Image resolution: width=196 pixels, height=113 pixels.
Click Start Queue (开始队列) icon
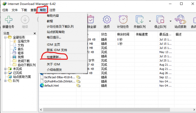pyautogui.click(x=140, y=20)
